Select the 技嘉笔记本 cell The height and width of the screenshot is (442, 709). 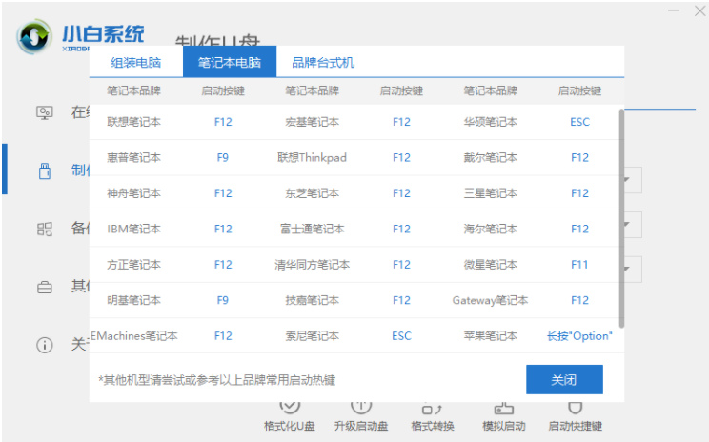coord(312,301)
